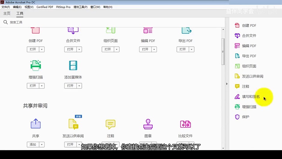Click 打开 button under 增强扫描

click(33, 86)
